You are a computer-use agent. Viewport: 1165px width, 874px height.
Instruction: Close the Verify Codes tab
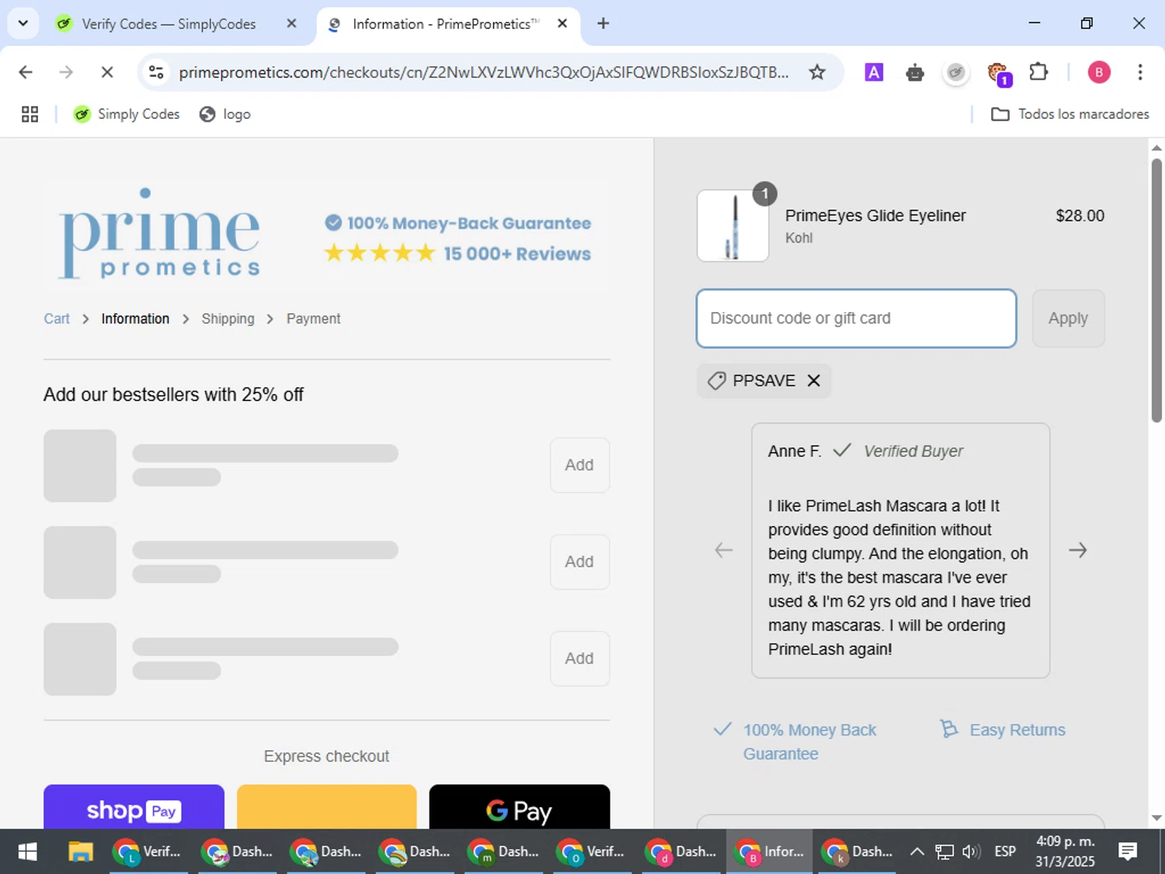(291, 23)
